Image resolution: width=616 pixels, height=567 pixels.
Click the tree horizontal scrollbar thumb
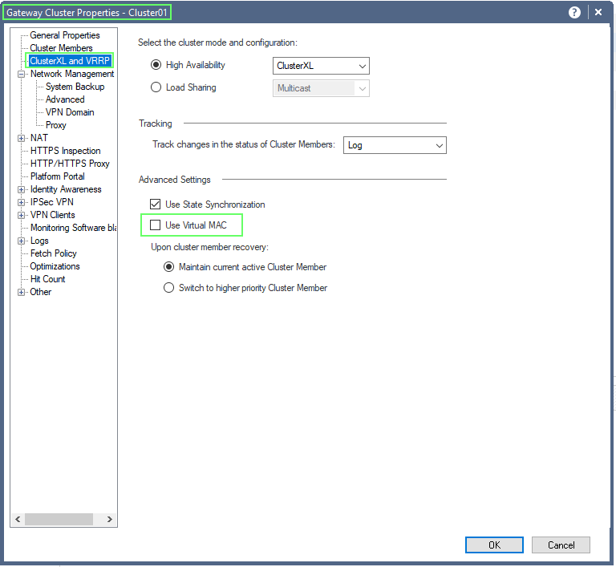[x=59, y=520]
